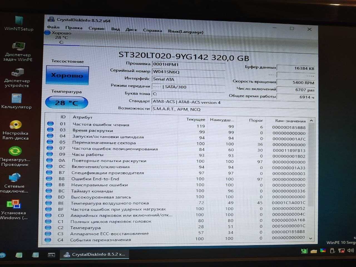This screenshot has width=356, height=267.
Task: Select the Перезагрузить Проводник desktop icon
Action: pyautogui.click(x=15, y=157)
